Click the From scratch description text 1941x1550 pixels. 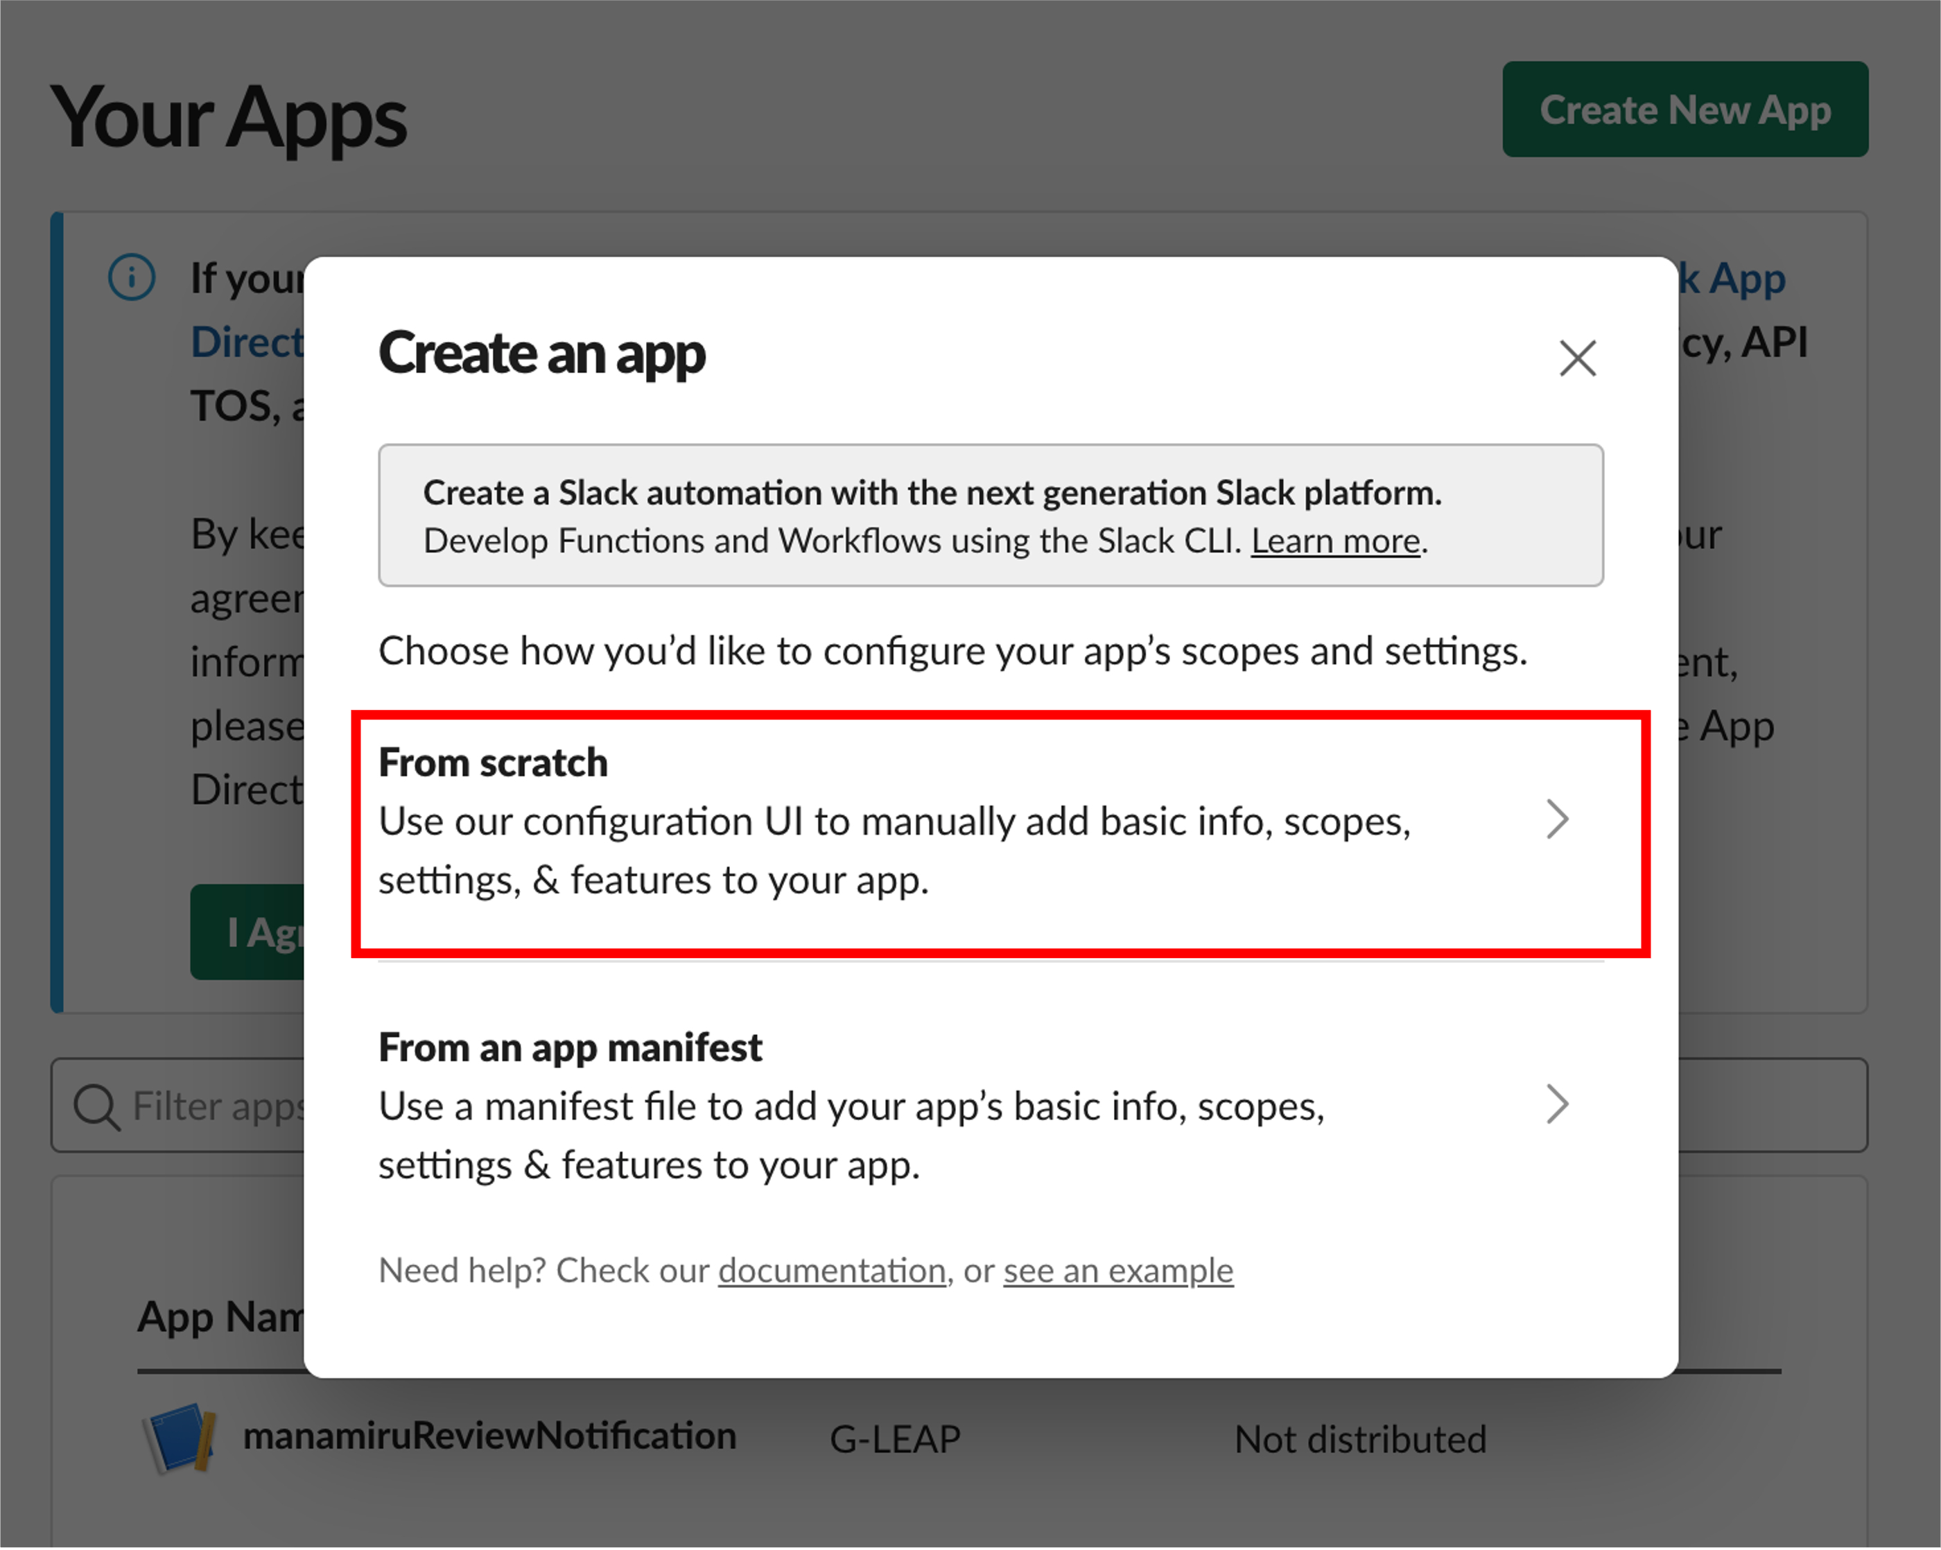(x=893, y=850)
